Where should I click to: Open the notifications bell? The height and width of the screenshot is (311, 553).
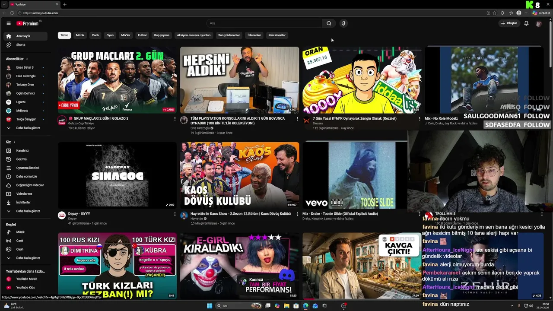pos(526,23)
